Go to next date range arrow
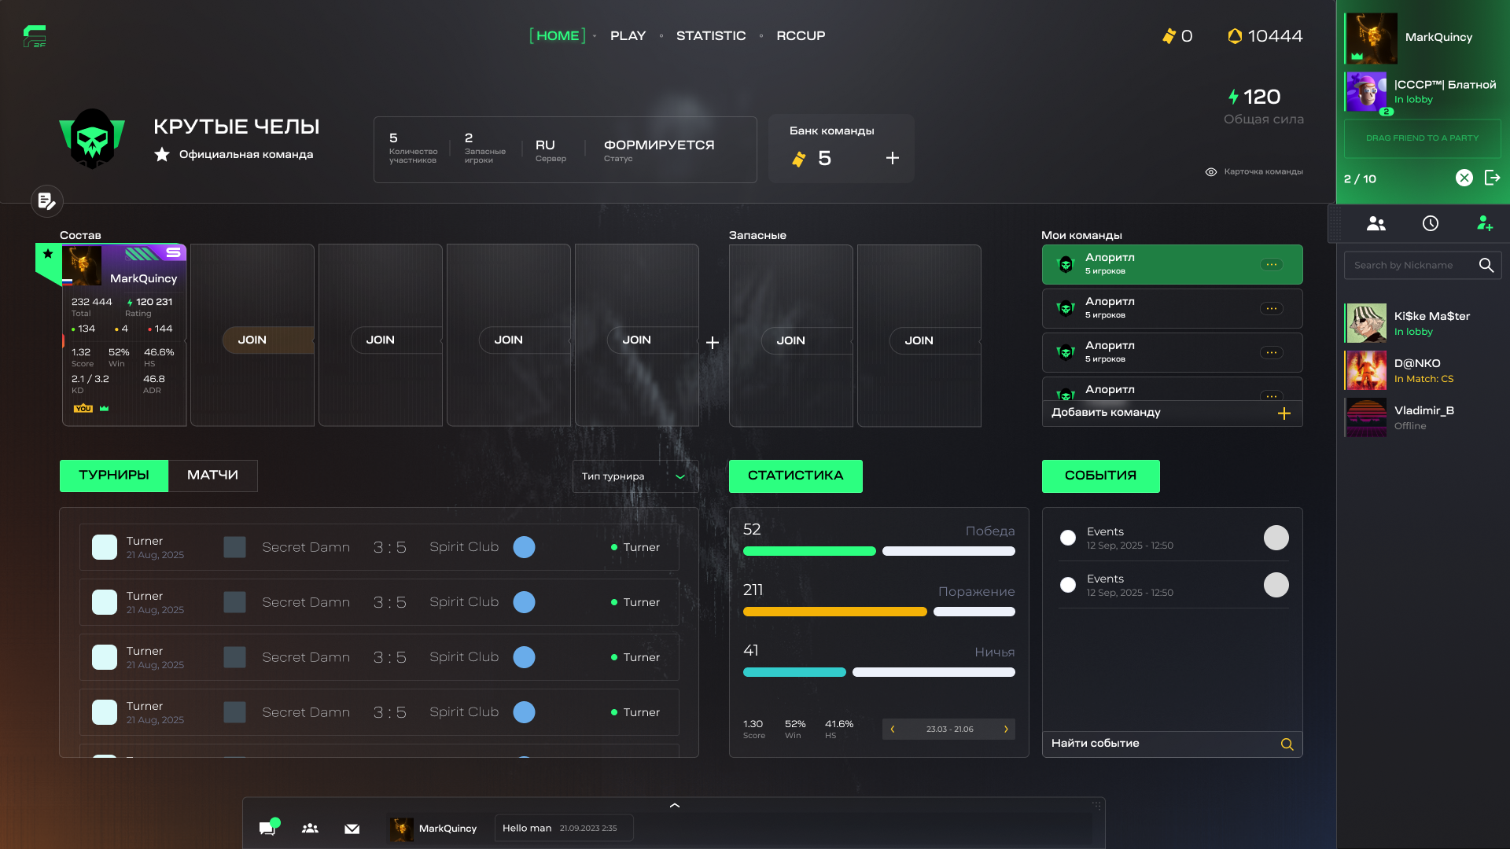This screenshot has height=849, width=1510. pyautogui.click(x=1006, y=730)
